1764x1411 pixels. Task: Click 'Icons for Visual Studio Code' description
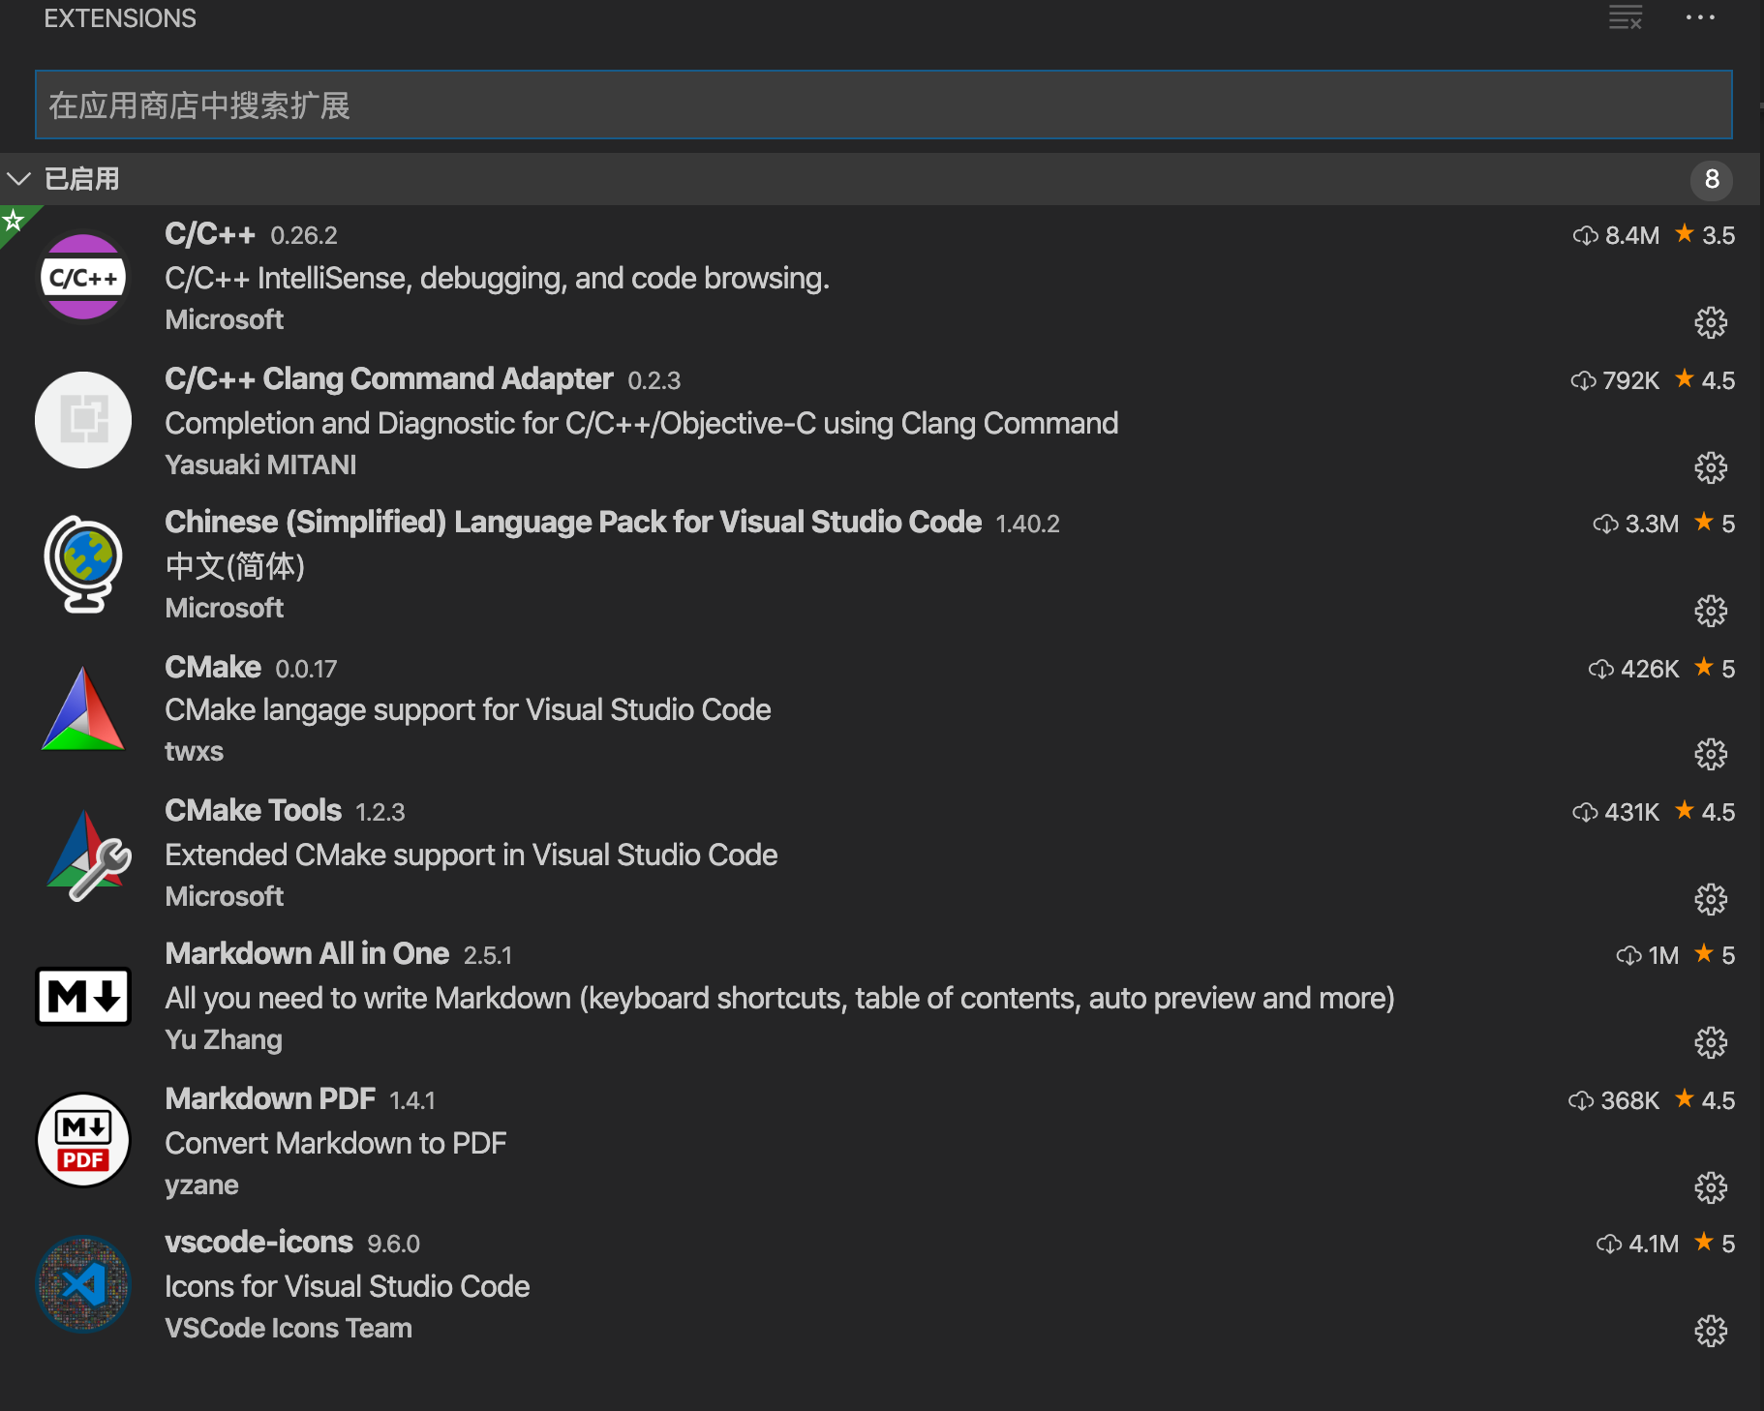(348, 1286)
